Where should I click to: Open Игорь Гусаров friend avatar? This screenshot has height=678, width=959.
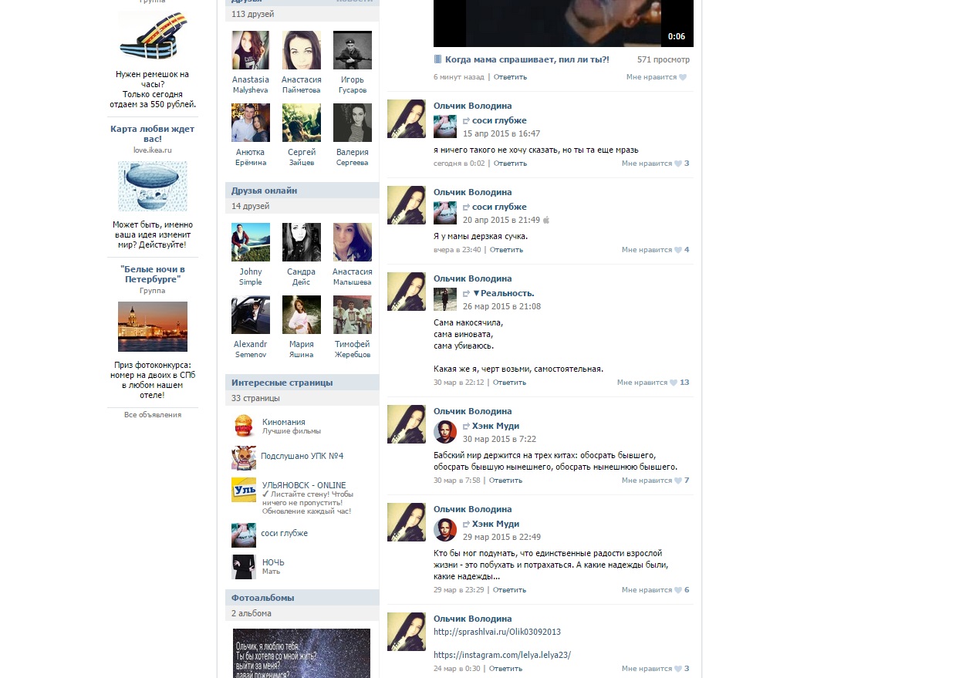click(353, 50)
